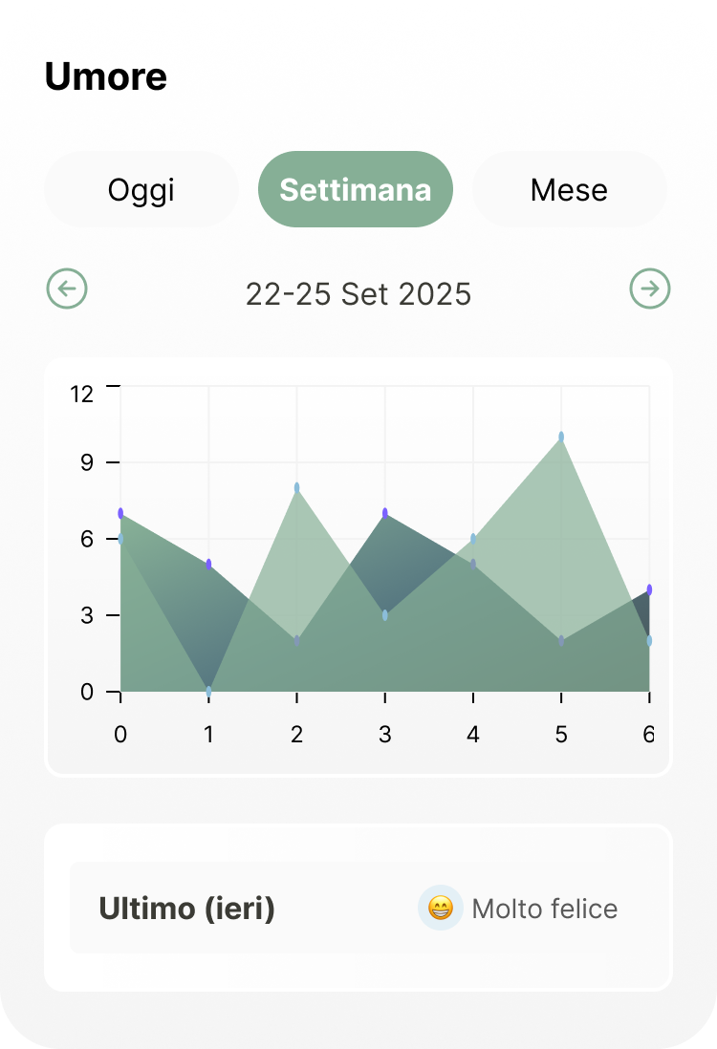The height and width of the screenshot is (1049, 717).
Task: Select the light blue point at x=3
Action: click(385, 615)
